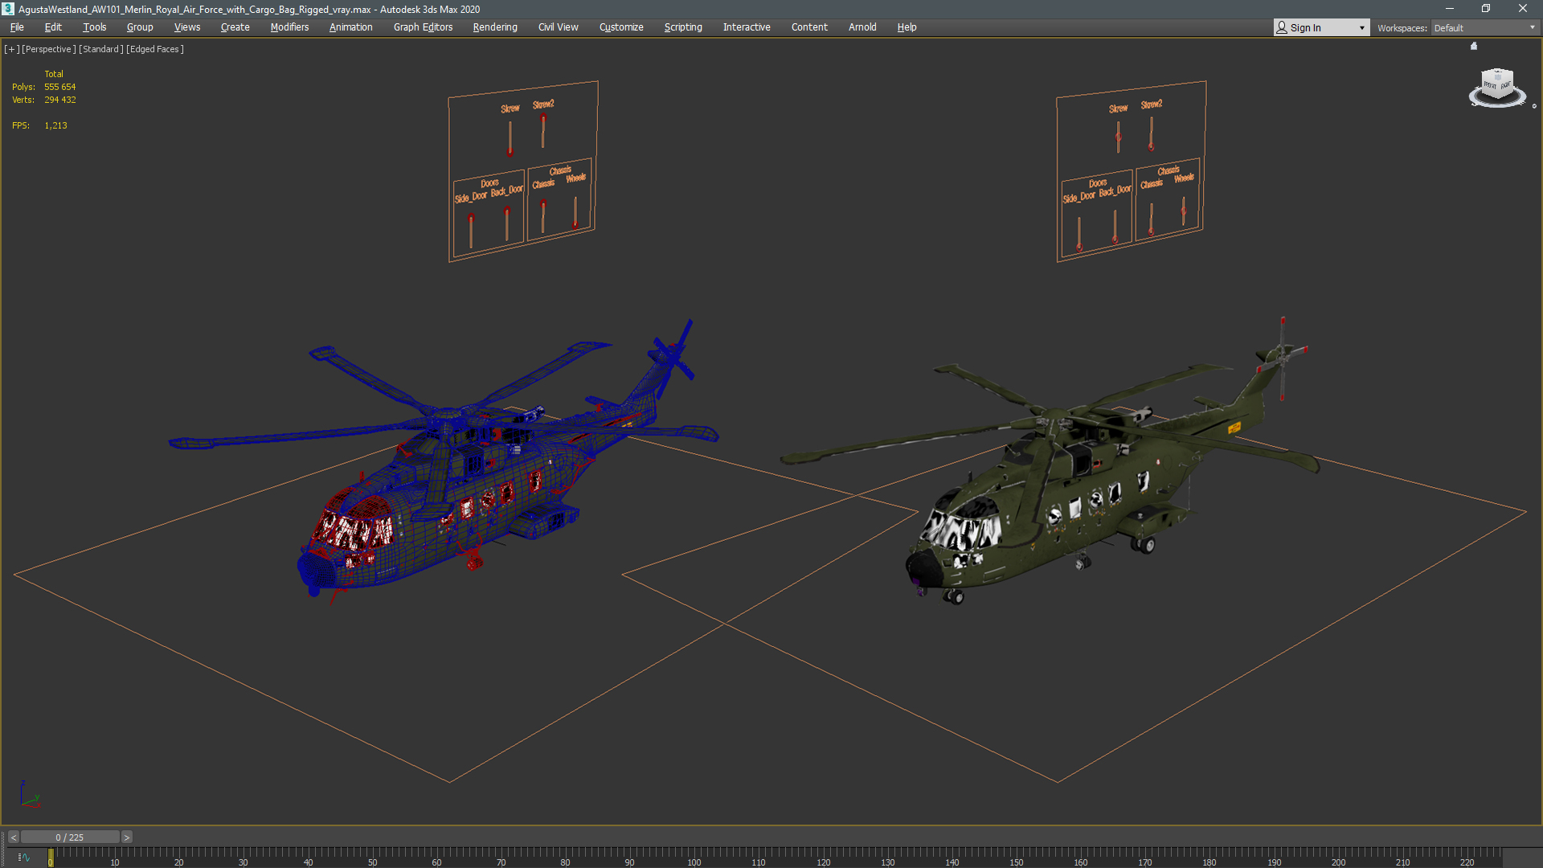Open the File menu
1543x868 pixels.
pos(17,27)
